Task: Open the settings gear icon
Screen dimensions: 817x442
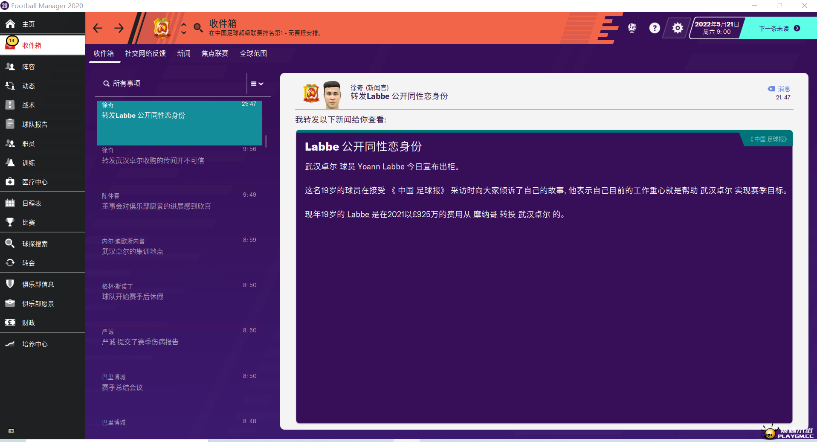Action: tap(678, 28)
